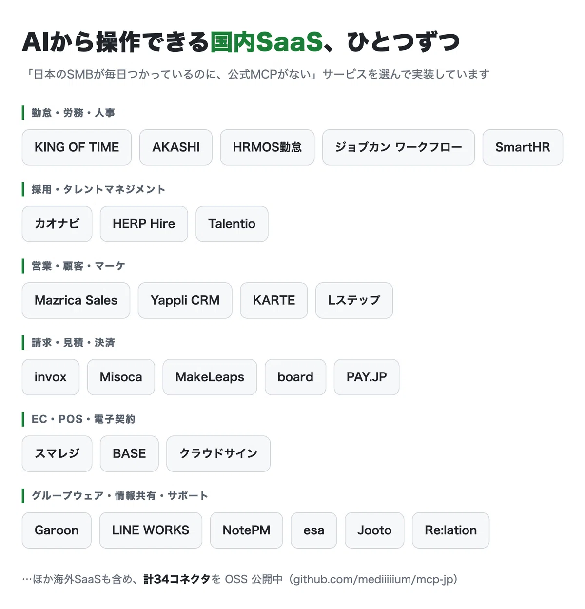585x609 pixels.
Task: Select the クラウドサイン chip
Action: click(218, 453)
